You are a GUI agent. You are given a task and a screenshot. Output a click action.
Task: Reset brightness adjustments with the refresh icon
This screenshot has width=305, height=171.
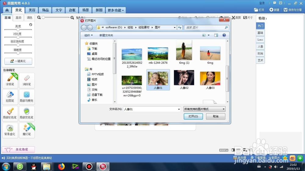(x=31, y=25)
